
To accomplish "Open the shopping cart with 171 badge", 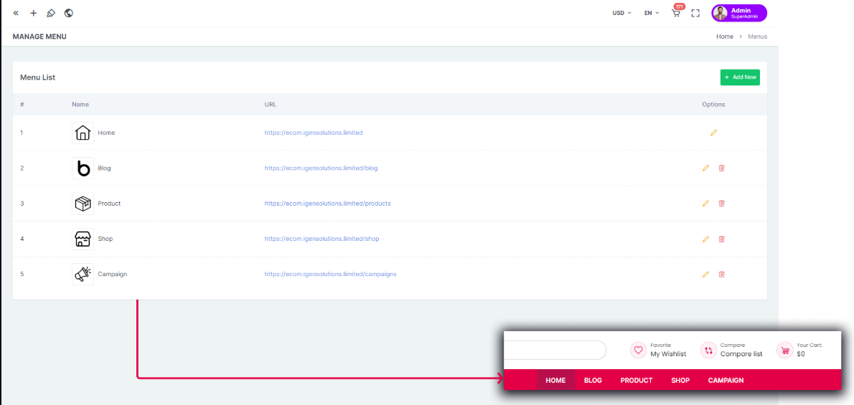I will (x=676, y=13).
